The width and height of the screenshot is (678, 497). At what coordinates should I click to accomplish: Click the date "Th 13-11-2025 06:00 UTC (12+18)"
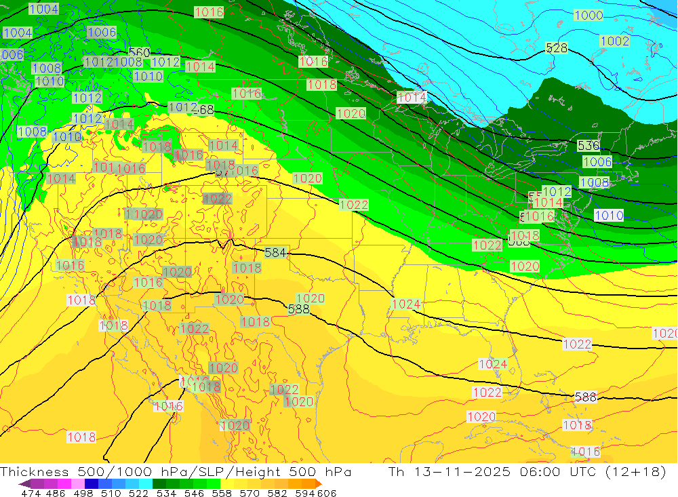(527, 471)
